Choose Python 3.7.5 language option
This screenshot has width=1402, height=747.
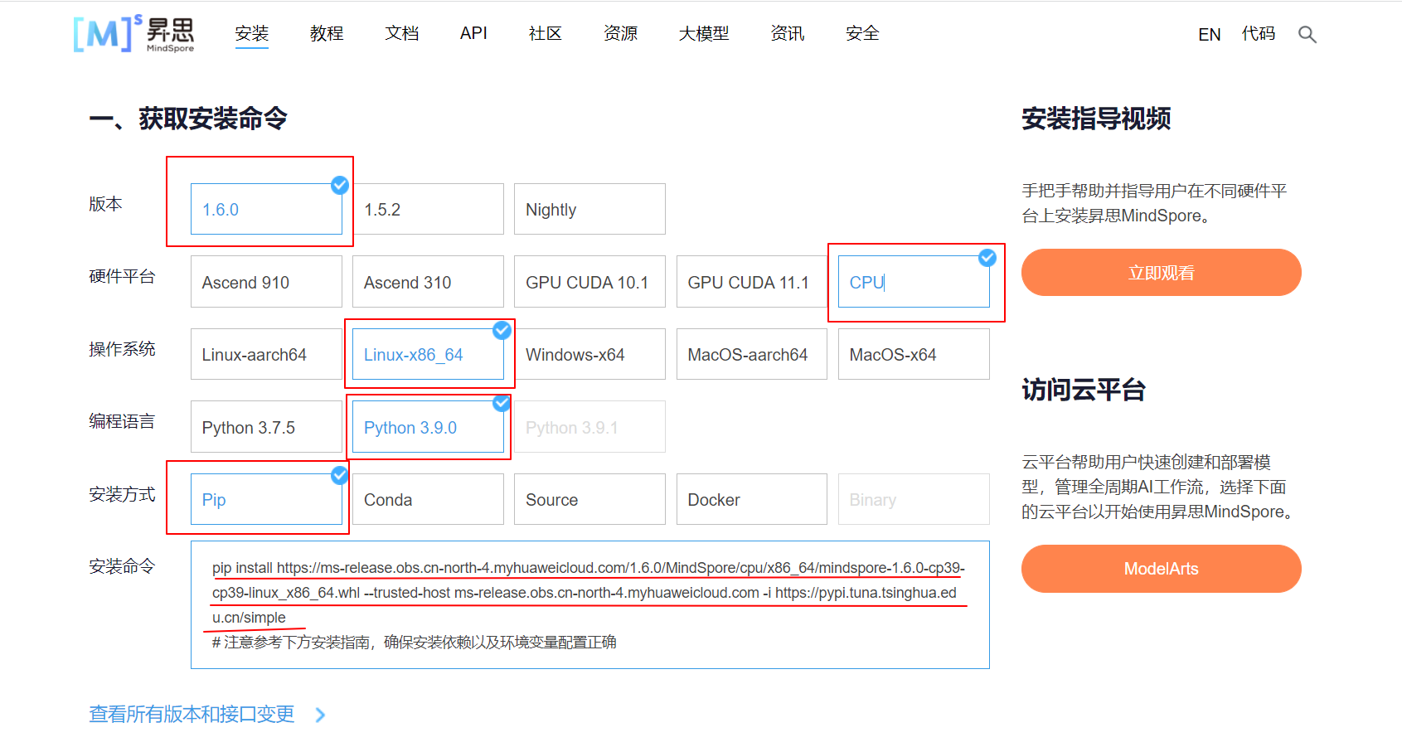pos(266,427)
